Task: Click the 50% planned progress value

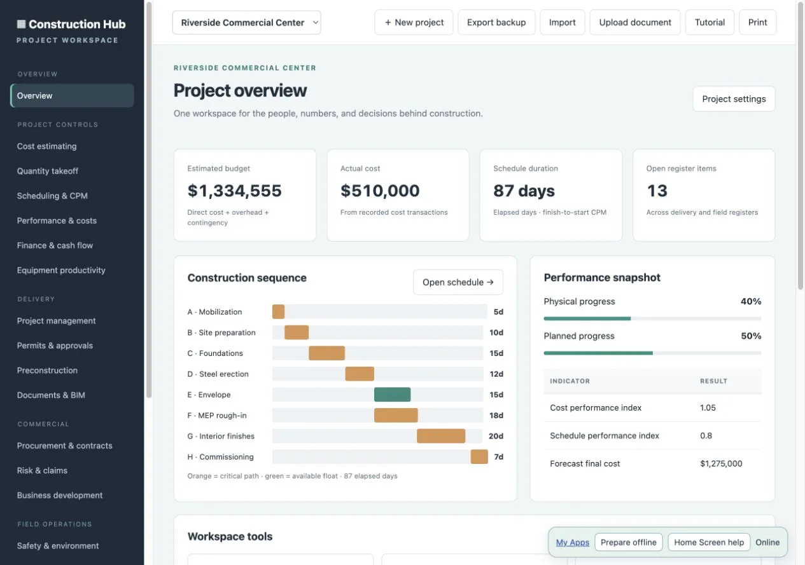Action: click(751, 336)
